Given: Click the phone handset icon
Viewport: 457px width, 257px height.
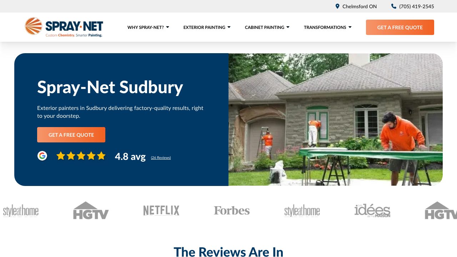Looking at the screenshot, I should click(394, 6).
